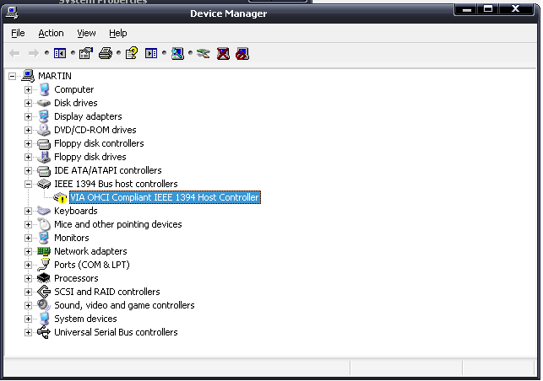Screen dimensions: 543x381
Task: Select Sound, video and game controllers label
Action: (124, 305)
